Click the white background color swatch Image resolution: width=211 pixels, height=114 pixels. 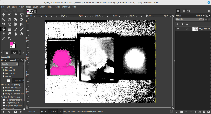[x=14, y=46]
